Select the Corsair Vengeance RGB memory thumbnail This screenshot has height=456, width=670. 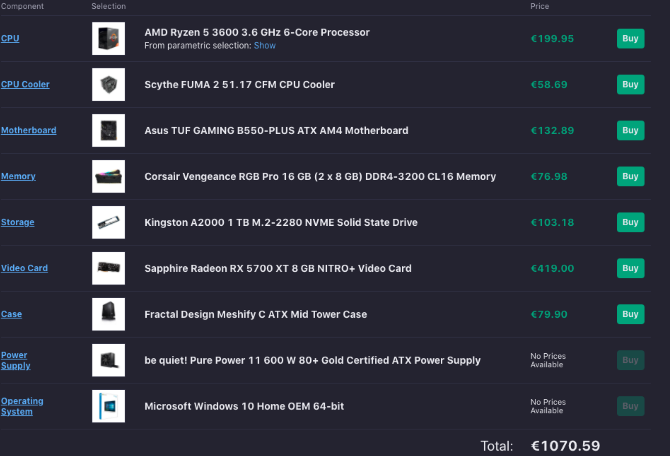pyautogui.click(x=108, y=176)
